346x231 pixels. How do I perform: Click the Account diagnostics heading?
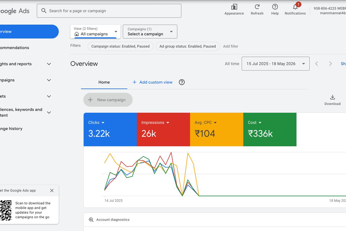113,220
